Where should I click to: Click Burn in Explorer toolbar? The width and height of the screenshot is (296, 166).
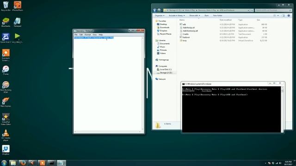coord(207,16)
